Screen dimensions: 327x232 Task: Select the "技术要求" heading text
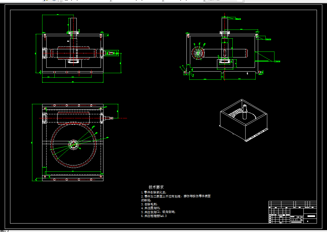[x=156, y=187]
